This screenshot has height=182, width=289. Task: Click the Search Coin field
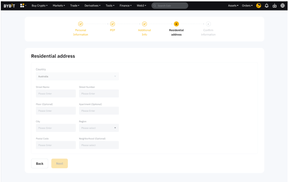click(x=170, y=6)
